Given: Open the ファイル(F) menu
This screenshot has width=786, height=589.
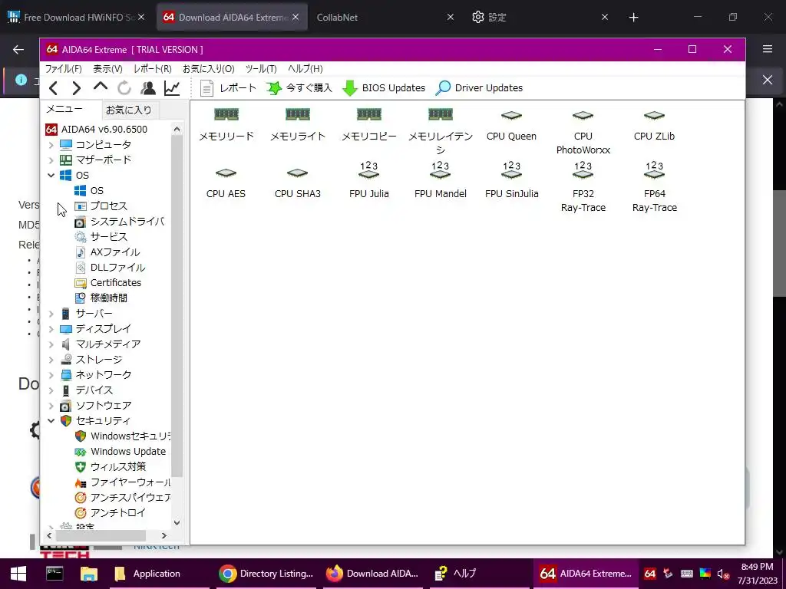Looking at the screenshot, I should coord(63,68).
